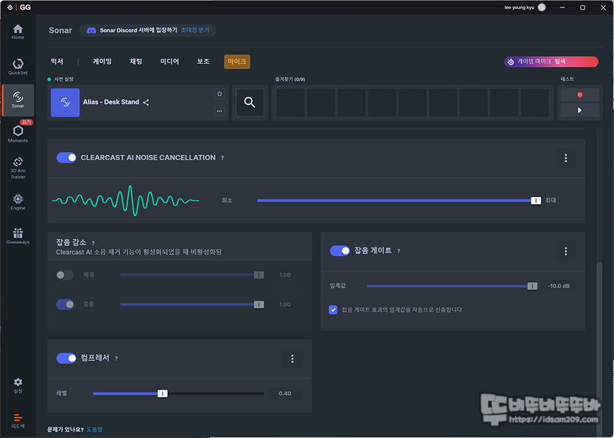Click the user profile avatar icon

point(542,7)
